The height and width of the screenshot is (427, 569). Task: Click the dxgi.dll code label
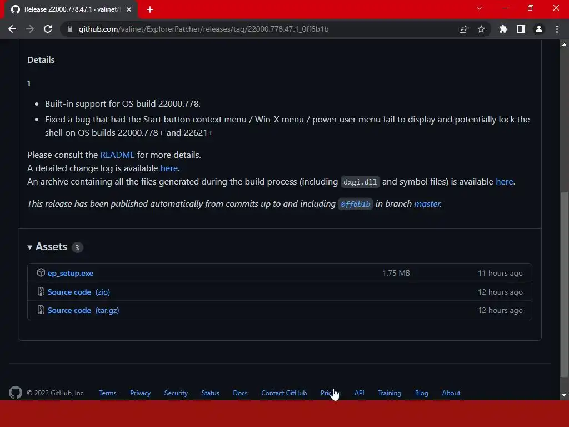click(x=360, y=182)
